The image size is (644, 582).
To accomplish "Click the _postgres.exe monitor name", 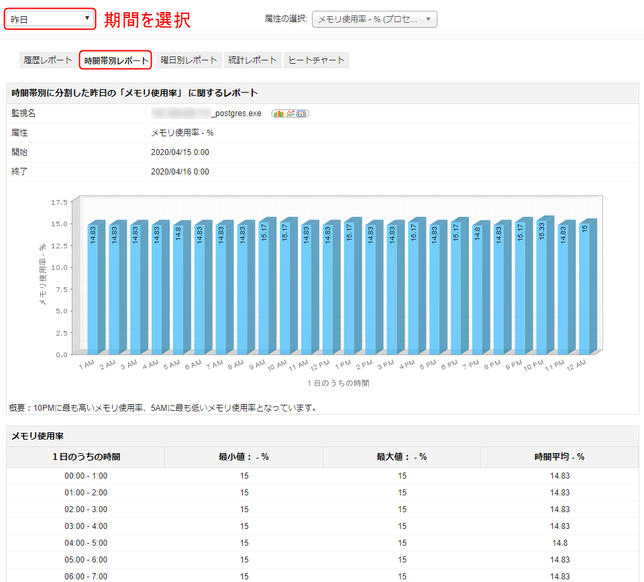I will 235,113.
